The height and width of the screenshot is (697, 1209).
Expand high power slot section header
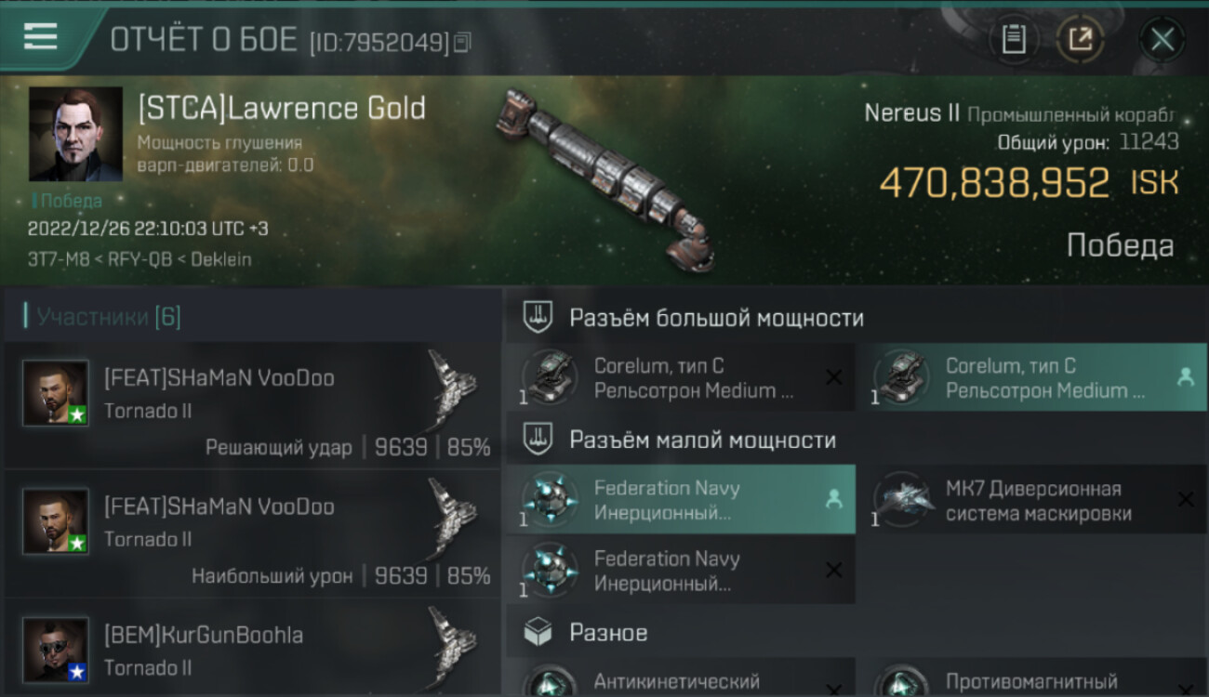[856, 318]
